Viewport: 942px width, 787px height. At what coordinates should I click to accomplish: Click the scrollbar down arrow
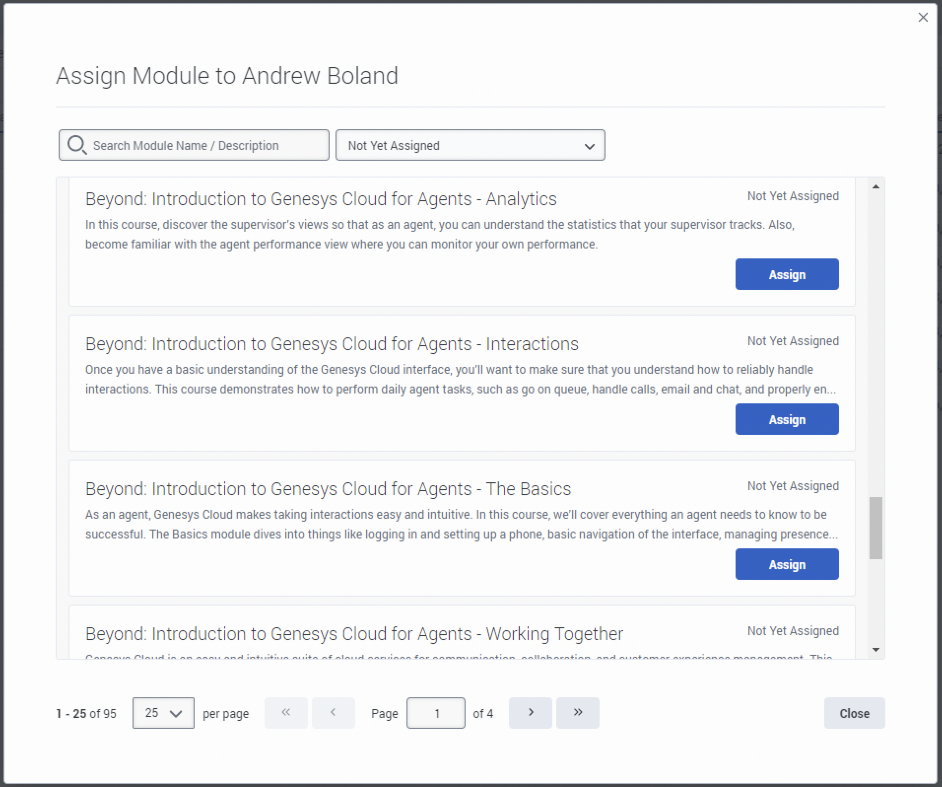point(875,649)
